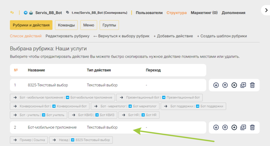Open action row 8325-Текстовый выбор
270x146 pixels.
tap(108, 85)
